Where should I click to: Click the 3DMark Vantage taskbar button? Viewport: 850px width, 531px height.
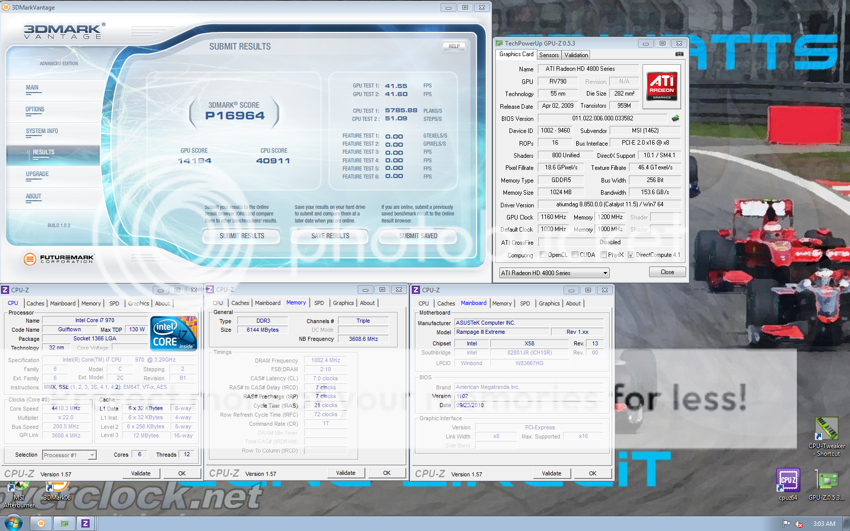tap(41, 523)
